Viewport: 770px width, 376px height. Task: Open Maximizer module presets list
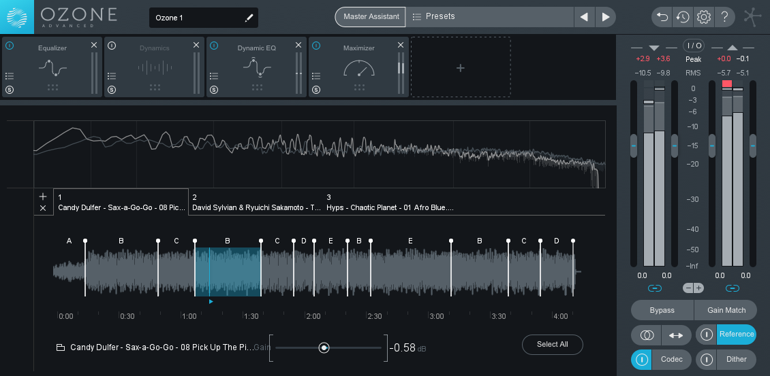tap(315, 76)
